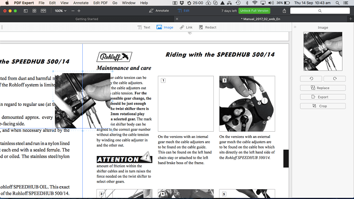Viewport: 354px width, 199px height.
Task: Click the Dropbox menu bar icon
Action: [182, 3]
